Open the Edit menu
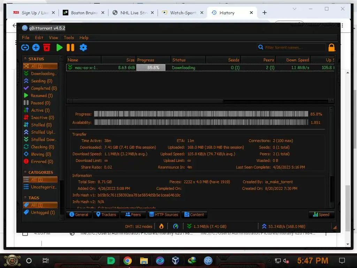 [x=39, y=38]
